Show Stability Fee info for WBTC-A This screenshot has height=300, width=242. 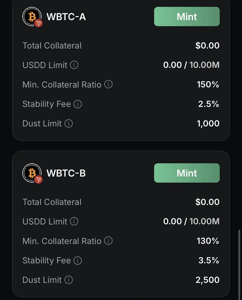click(78, 104)
